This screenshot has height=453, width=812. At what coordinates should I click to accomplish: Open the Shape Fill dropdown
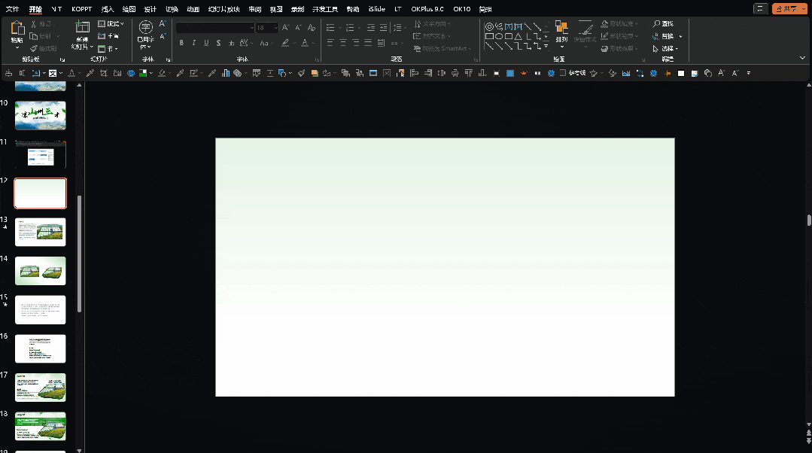coord(619,24)
